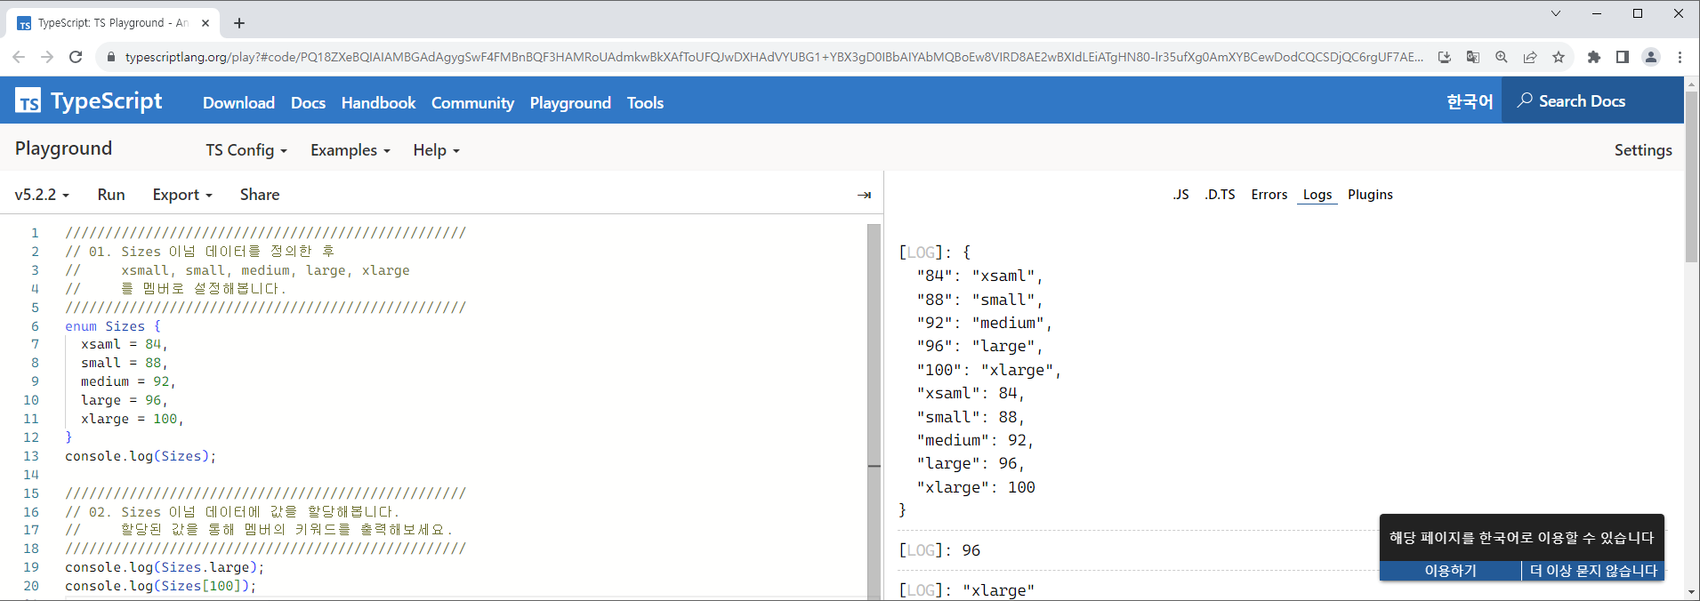Click code line 'console.log(Sizes);'

(141, 456)
